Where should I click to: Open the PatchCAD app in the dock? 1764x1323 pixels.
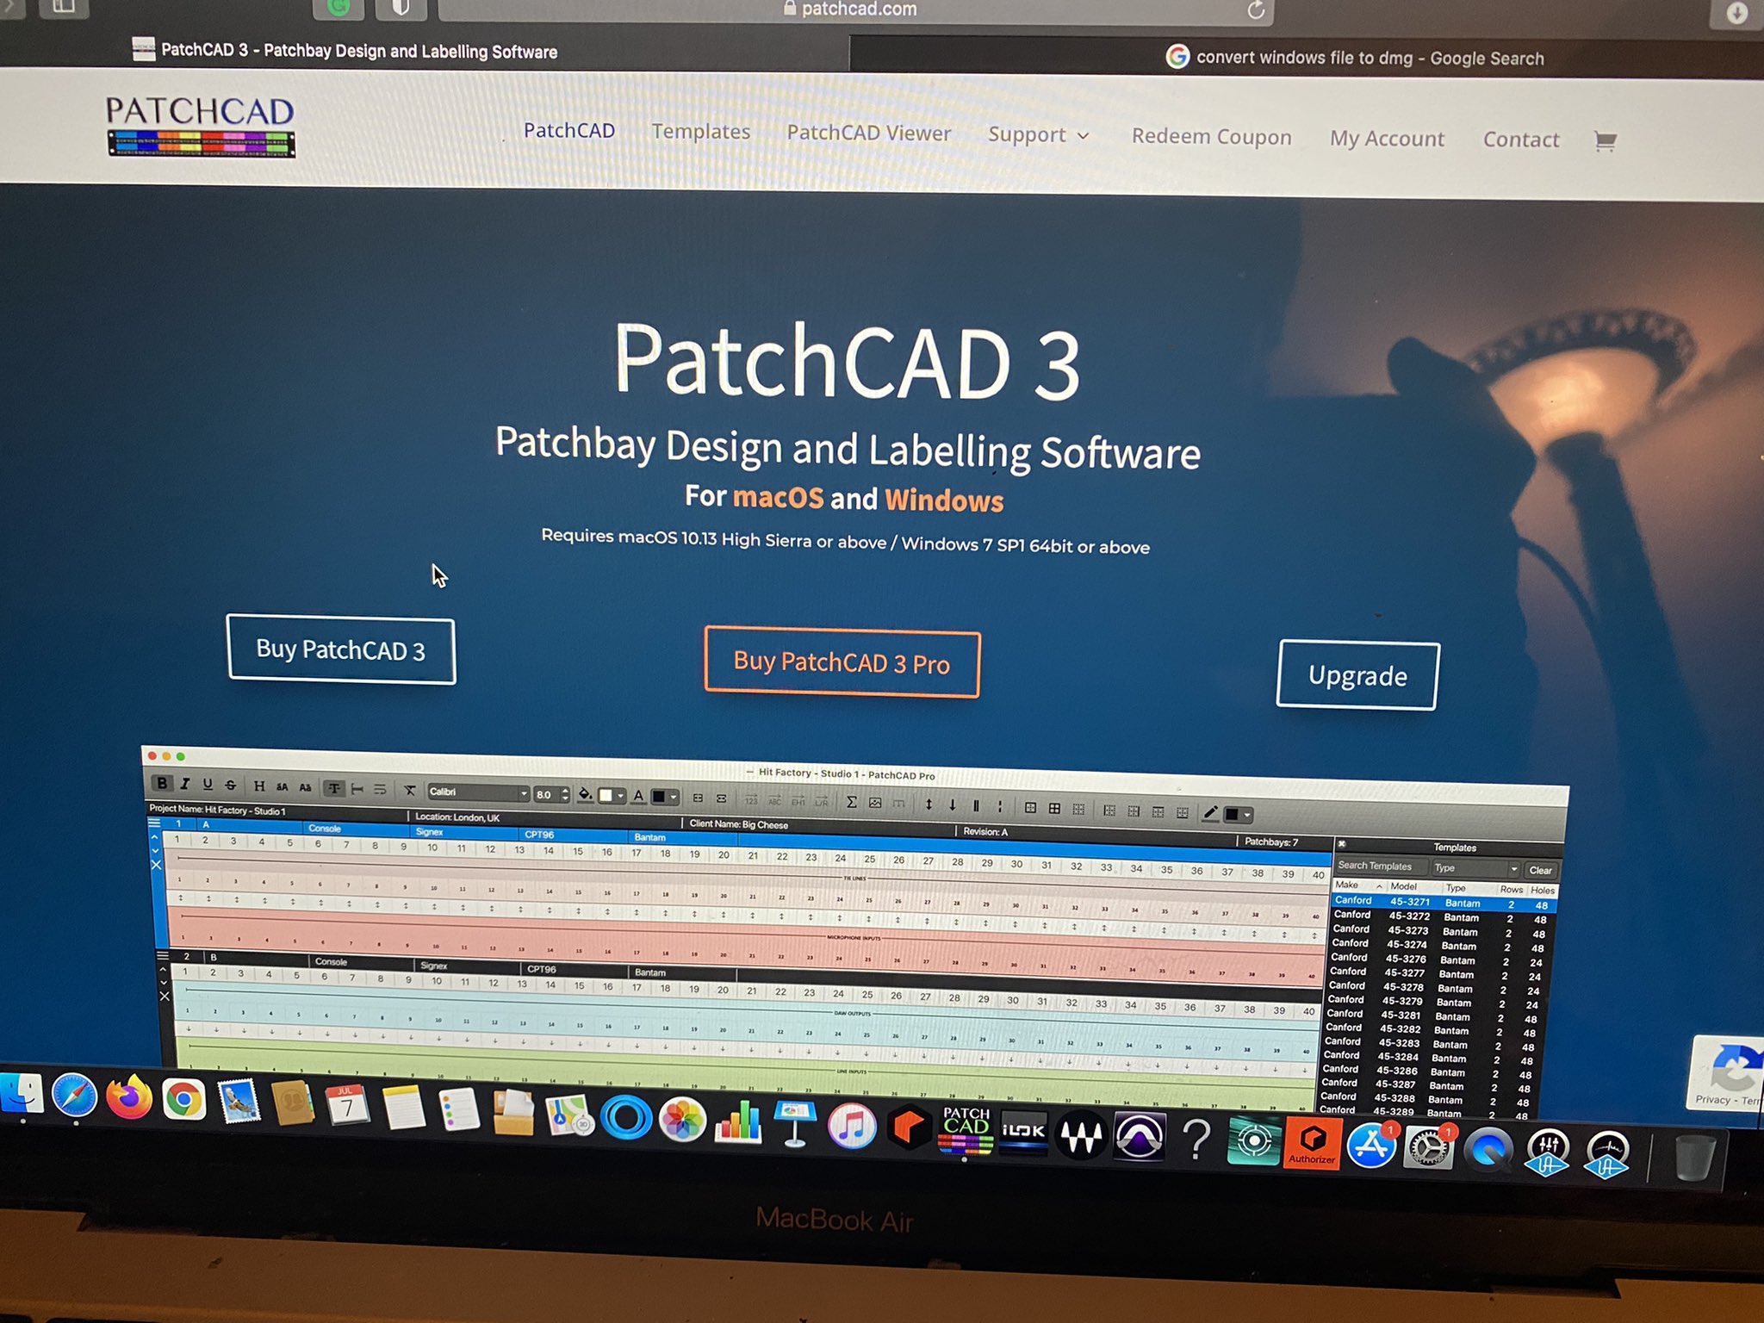(x=966, y=1130)
